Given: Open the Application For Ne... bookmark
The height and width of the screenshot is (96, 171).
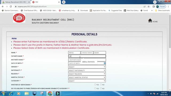Looking at the screenshot, I should click(98, 10).
